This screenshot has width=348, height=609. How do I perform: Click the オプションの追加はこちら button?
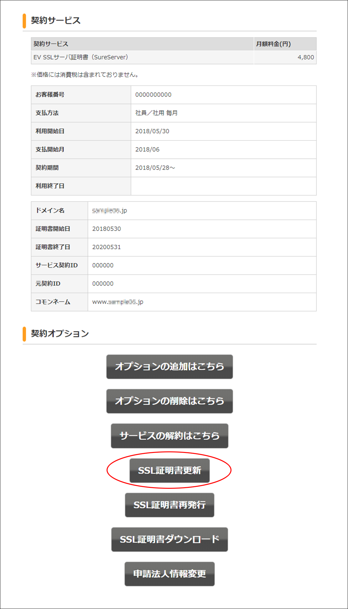(169, 366)
